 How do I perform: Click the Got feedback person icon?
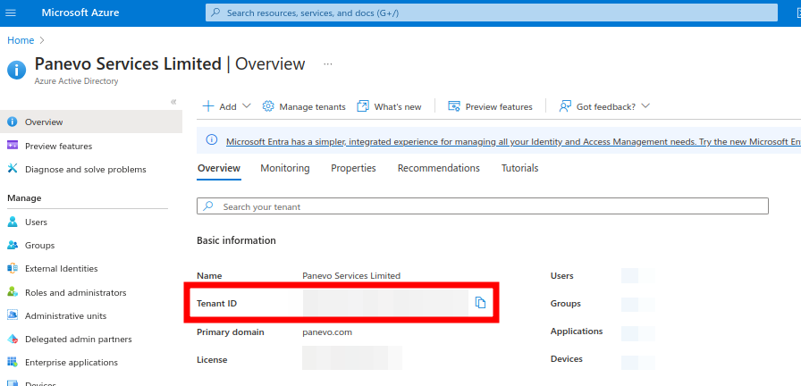click(564, 106)
